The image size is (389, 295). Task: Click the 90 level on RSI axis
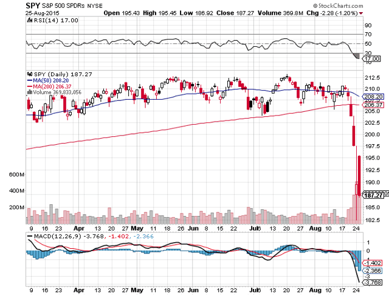tap(368, 26)
